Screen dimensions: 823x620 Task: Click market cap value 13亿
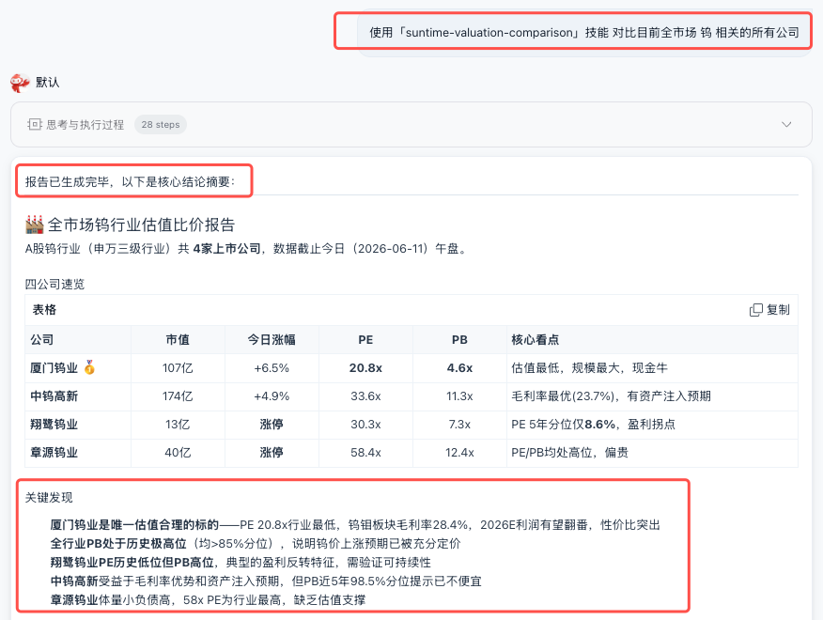(178, 425)
